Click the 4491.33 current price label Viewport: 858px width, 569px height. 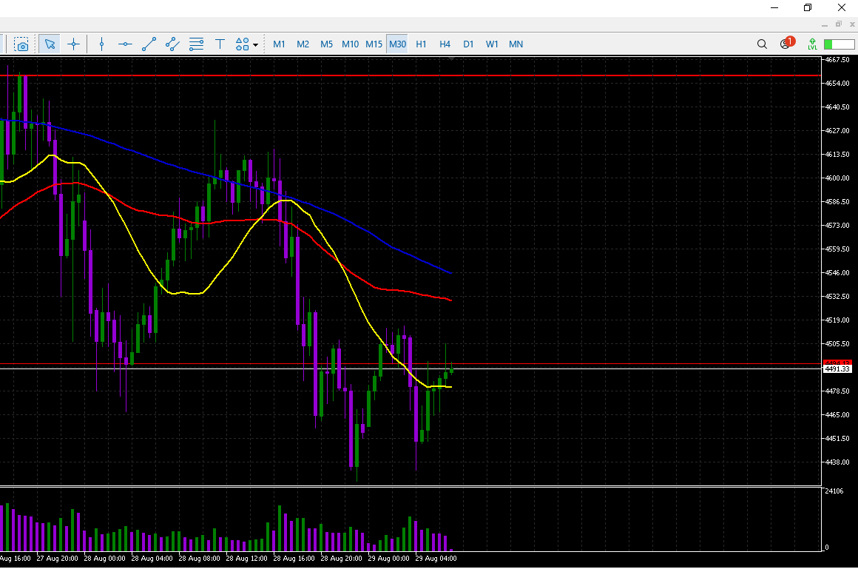pyautogui.click(x=837, y=368)
